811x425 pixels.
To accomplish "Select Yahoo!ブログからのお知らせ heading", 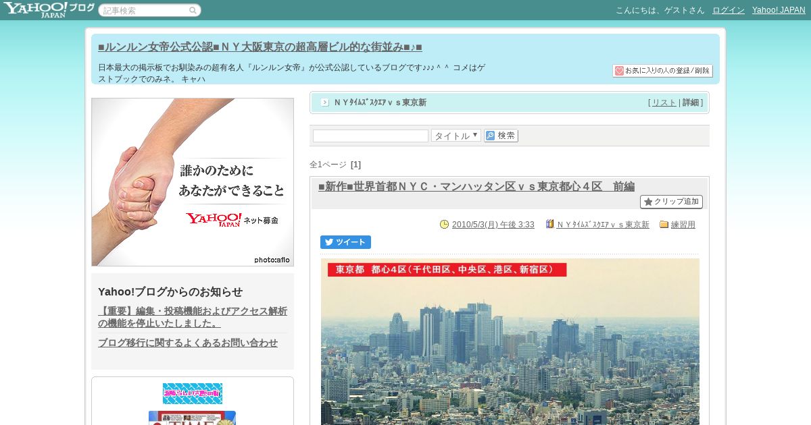I will [x=170, y=291].
